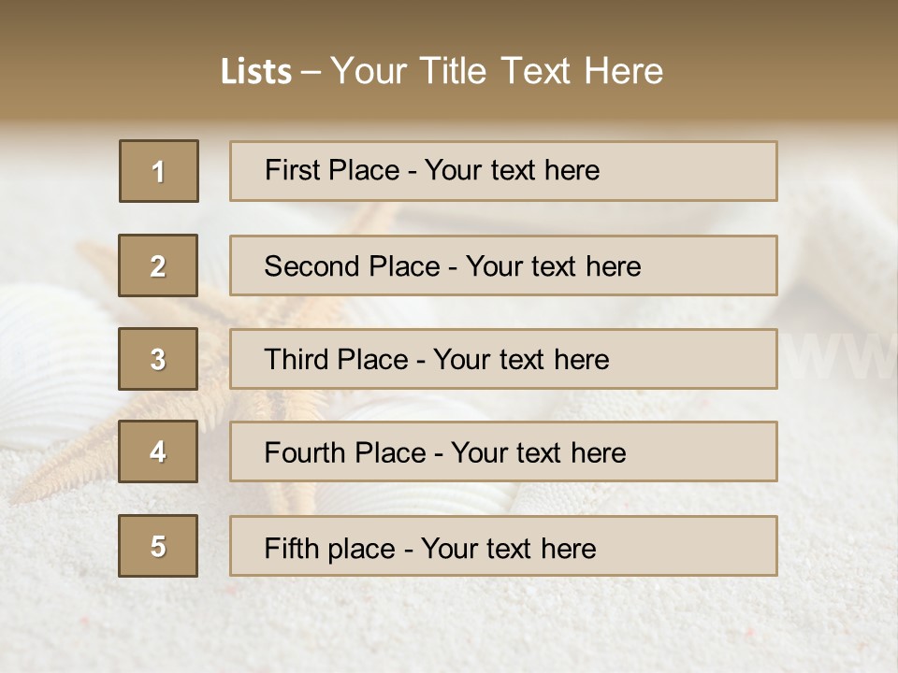Select the number 2 box
This screenshot has height=673, width=898.
pos(158,265)
